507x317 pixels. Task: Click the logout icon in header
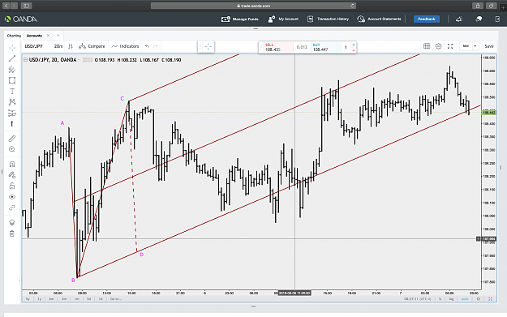(497, 19)
